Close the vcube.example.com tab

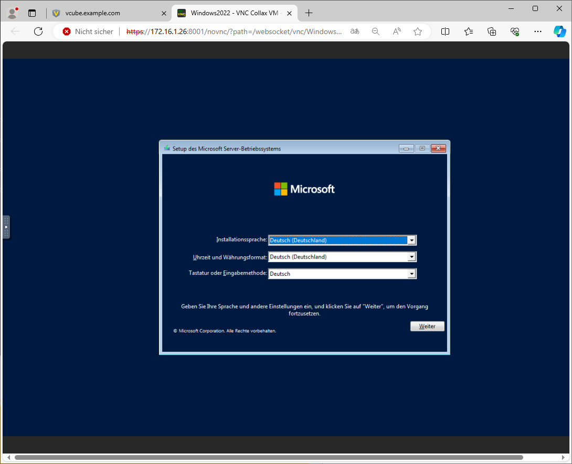point(164,13)
